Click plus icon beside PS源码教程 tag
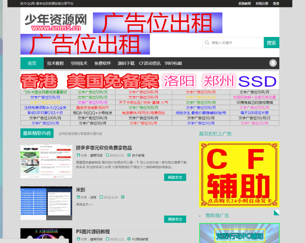The image size is (305, 243). (129, 239)
